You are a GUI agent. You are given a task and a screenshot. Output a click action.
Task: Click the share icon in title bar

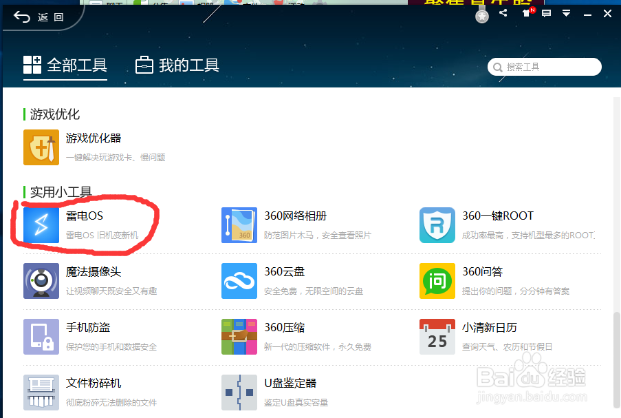coord(503,13)
